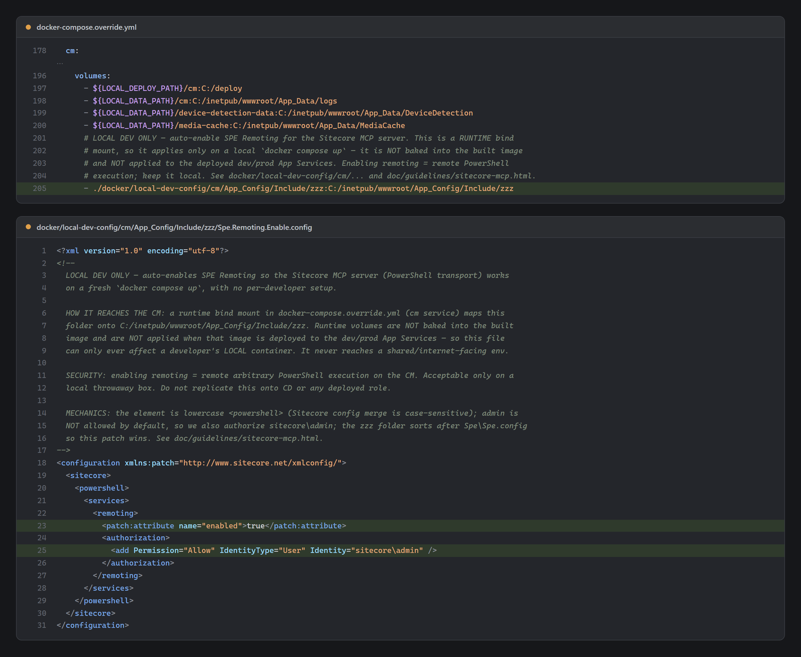This screenshot has height=657, width=801.
Task: Click the 'cm:' key in the yml
Action: pos(72,51)
